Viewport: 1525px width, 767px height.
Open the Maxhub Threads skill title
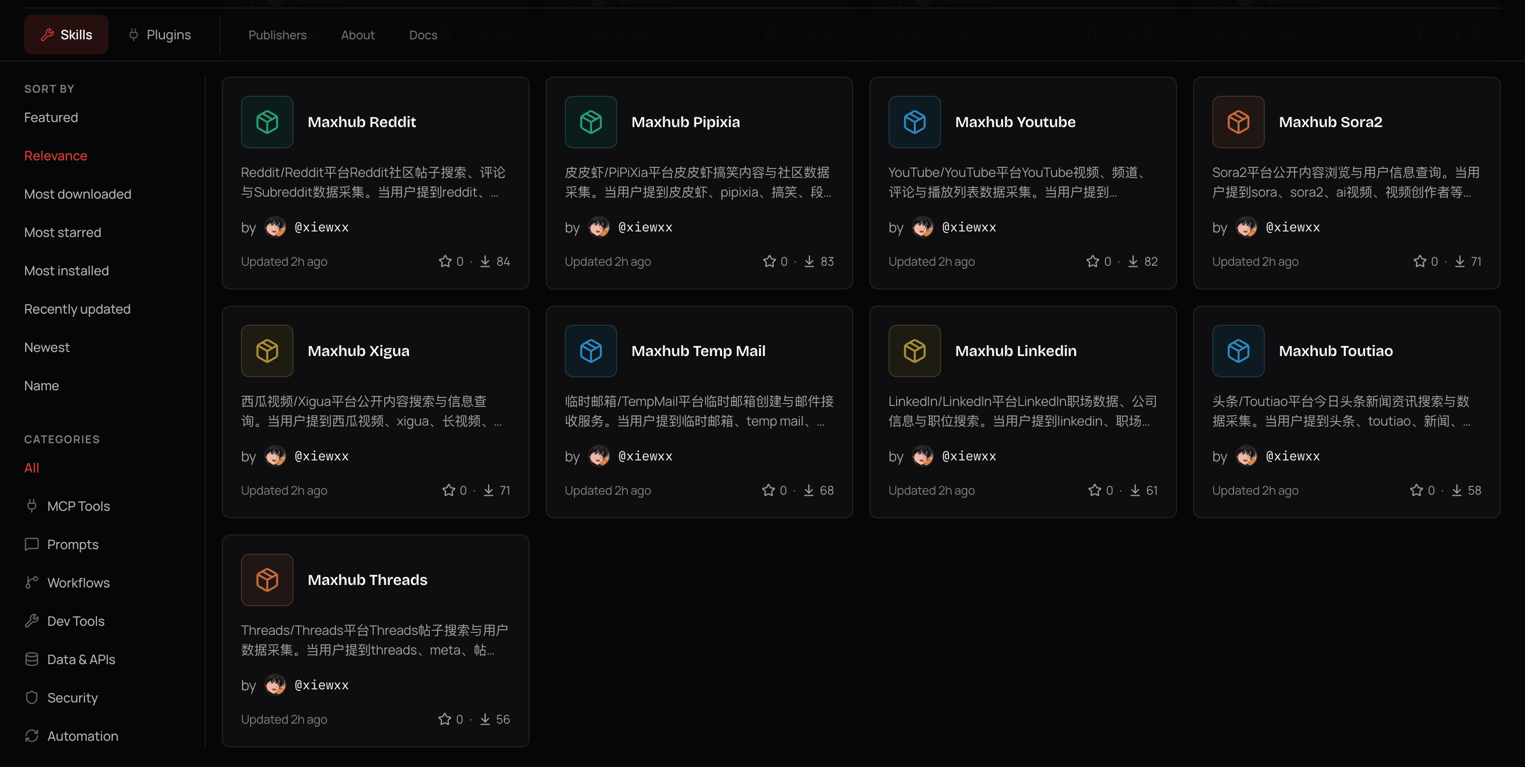[x=368, y=580]
